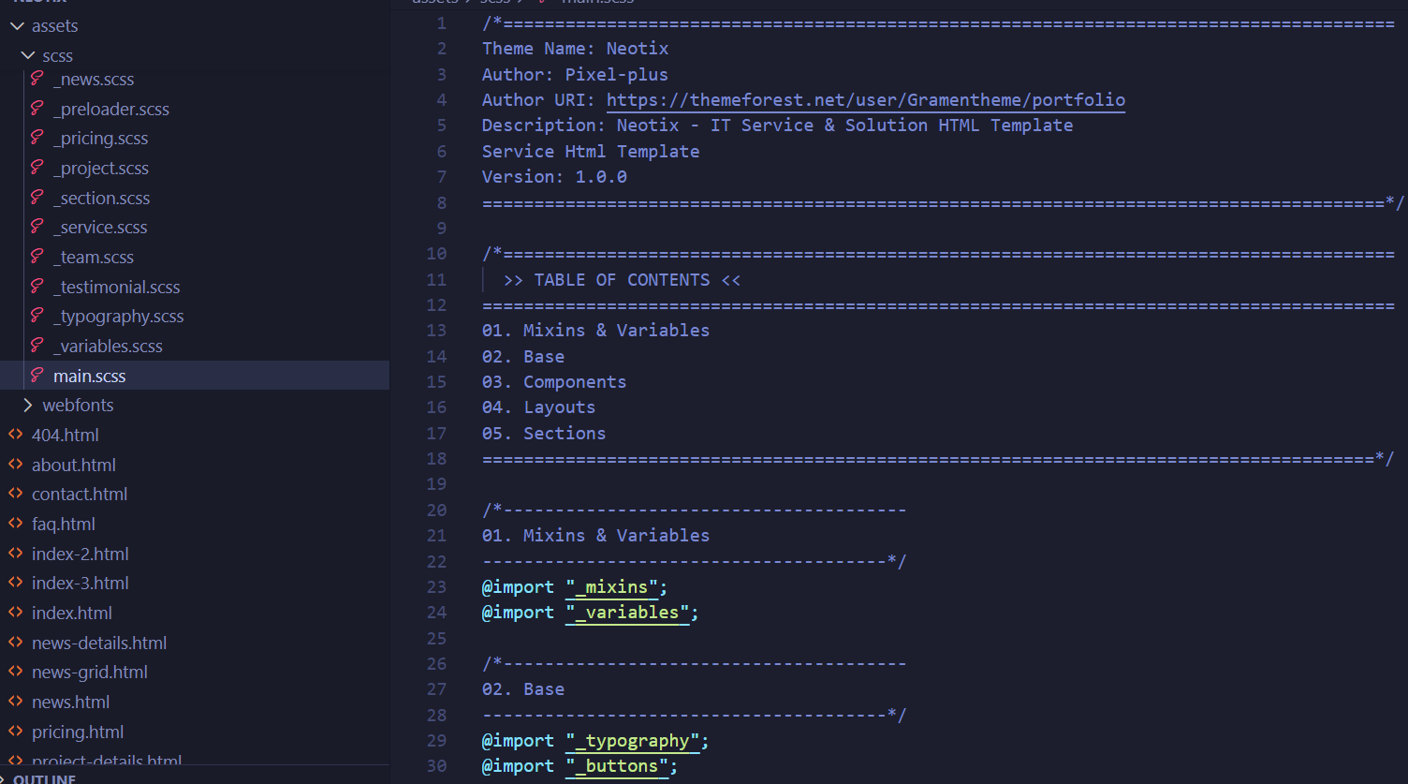Open faq.html file
Screen dimensions: 1408x784
pyautogui.click(x=64, y=525)
